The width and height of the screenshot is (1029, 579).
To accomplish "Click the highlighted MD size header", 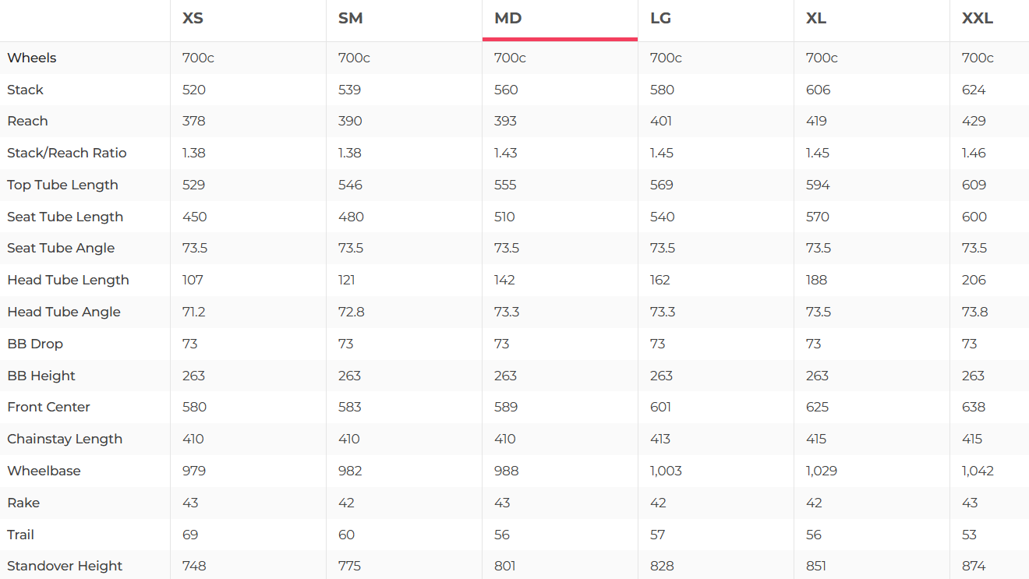I will tap(507, 18).
